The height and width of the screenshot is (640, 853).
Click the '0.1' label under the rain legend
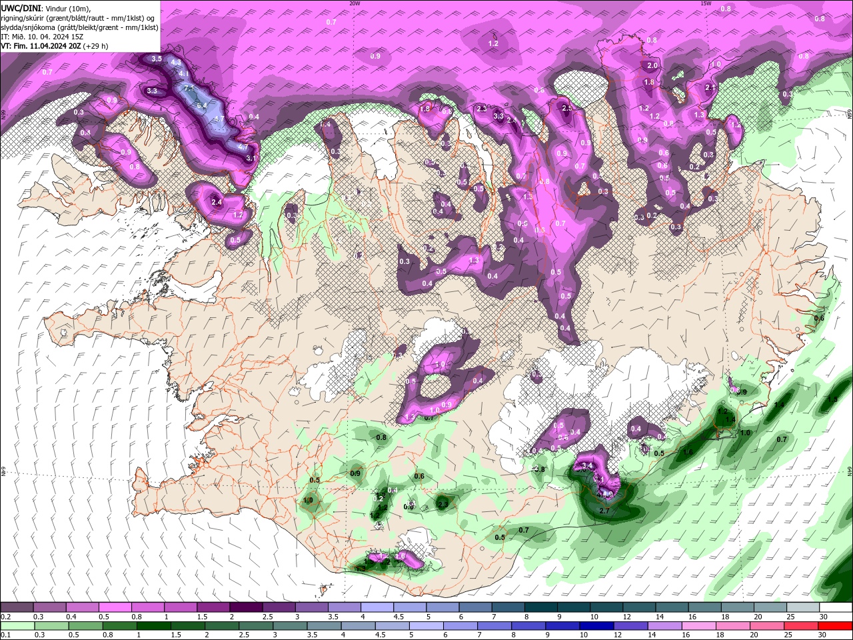pos(5,635)
